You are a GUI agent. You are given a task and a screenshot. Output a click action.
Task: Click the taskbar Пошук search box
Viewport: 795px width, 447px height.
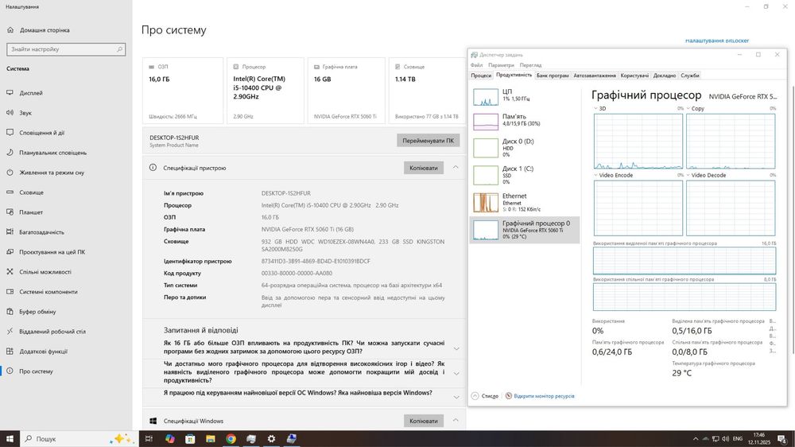coord(79,439)
